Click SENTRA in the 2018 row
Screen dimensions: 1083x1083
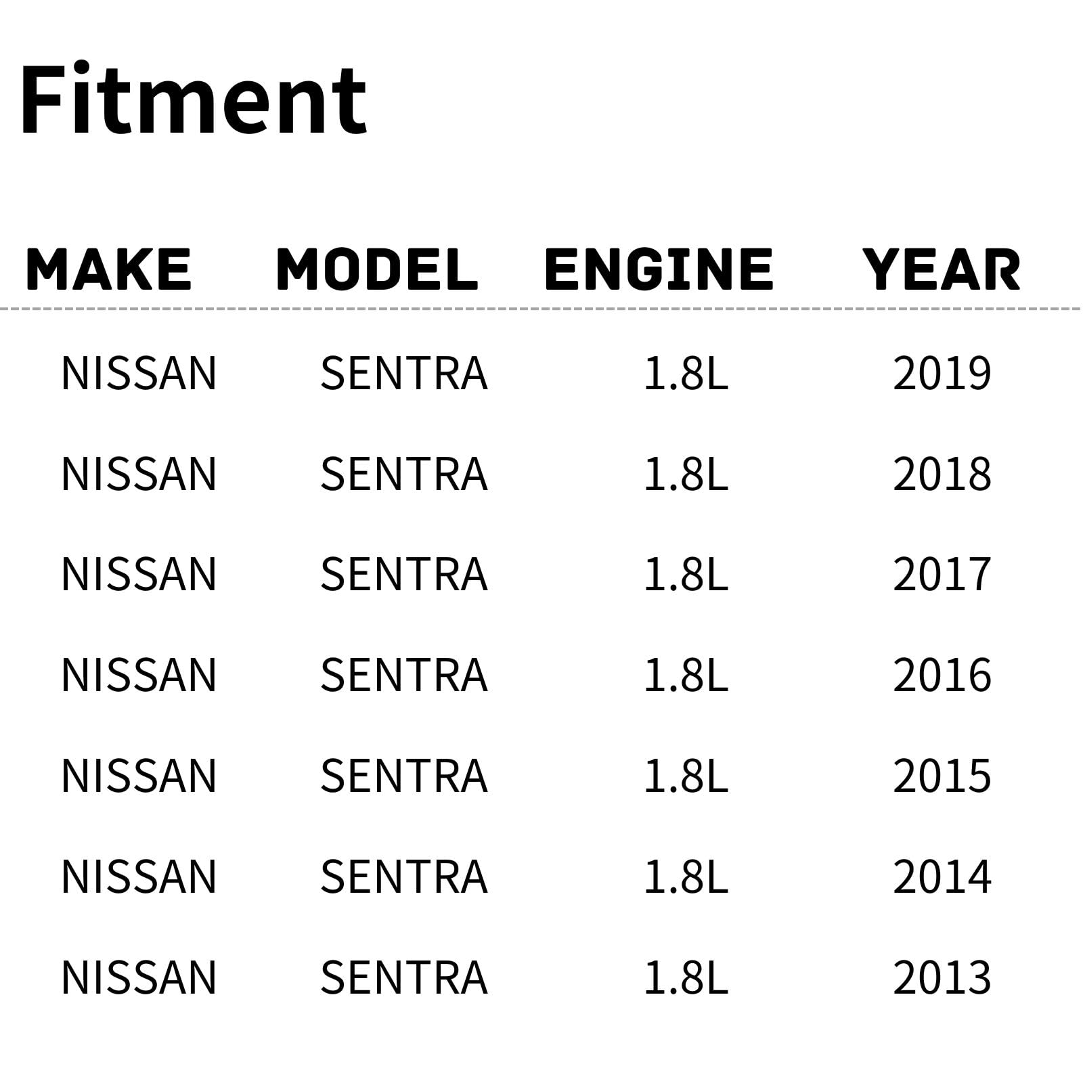click(x=404, y=474)
